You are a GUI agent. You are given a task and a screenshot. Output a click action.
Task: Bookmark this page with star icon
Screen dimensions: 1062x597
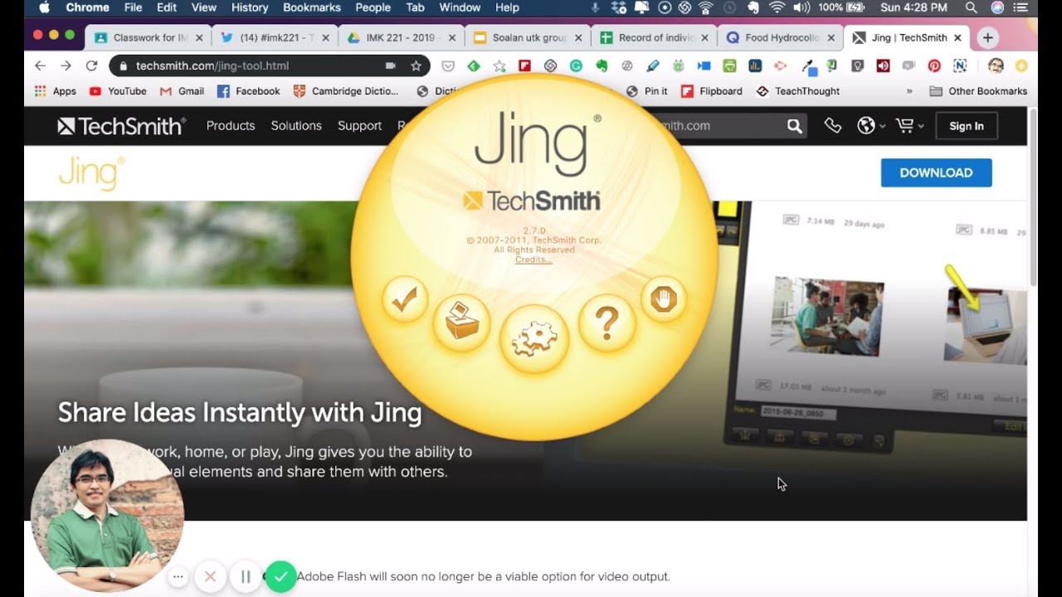(x=416, y=66)
